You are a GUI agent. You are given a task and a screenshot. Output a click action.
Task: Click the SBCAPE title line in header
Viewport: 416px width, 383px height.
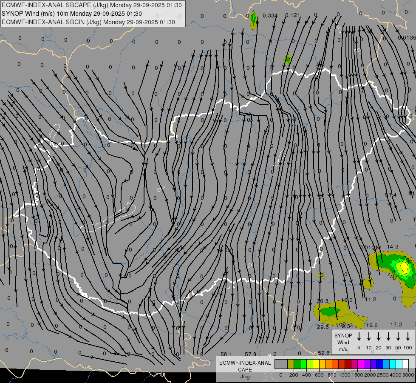[x=92, y=5]
